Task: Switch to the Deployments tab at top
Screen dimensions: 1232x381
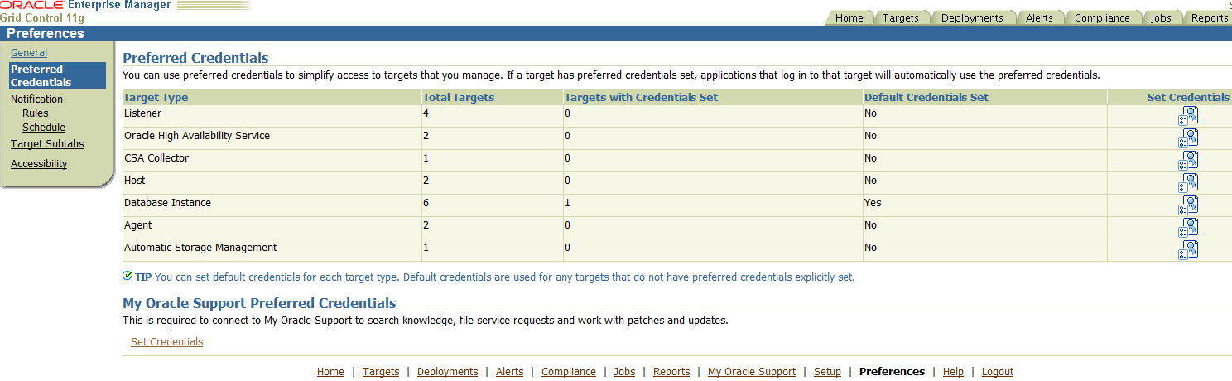Action: 972,17
